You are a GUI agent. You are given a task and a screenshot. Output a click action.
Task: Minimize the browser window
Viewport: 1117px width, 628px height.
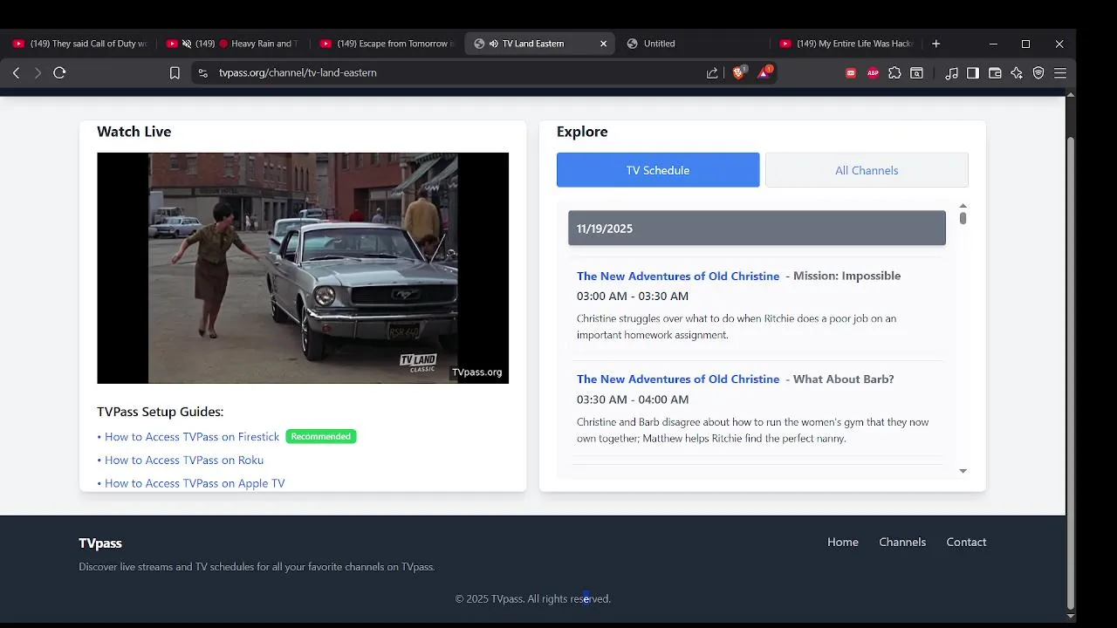993,44
